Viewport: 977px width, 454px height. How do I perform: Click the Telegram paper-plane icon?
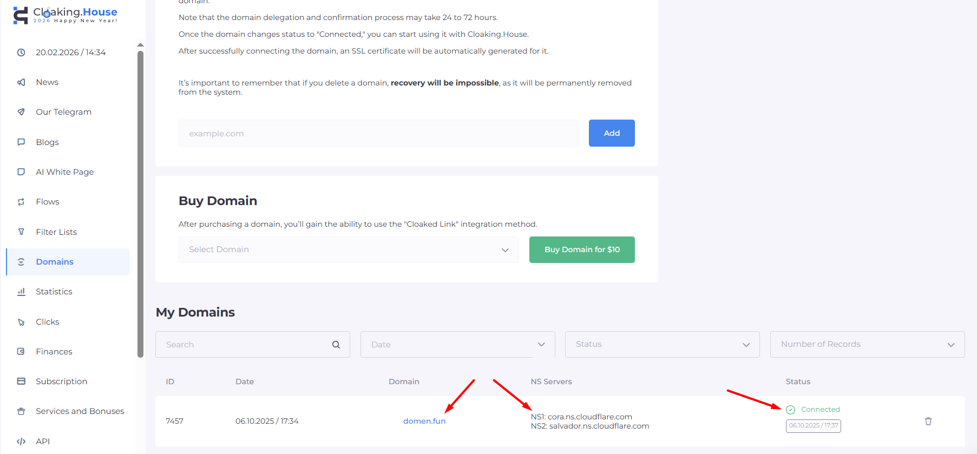point(21,112)
